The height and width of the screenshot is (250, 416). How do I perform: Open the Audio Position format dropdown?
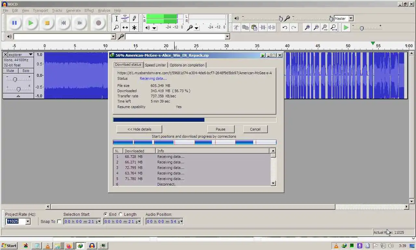tap(181, 222)
